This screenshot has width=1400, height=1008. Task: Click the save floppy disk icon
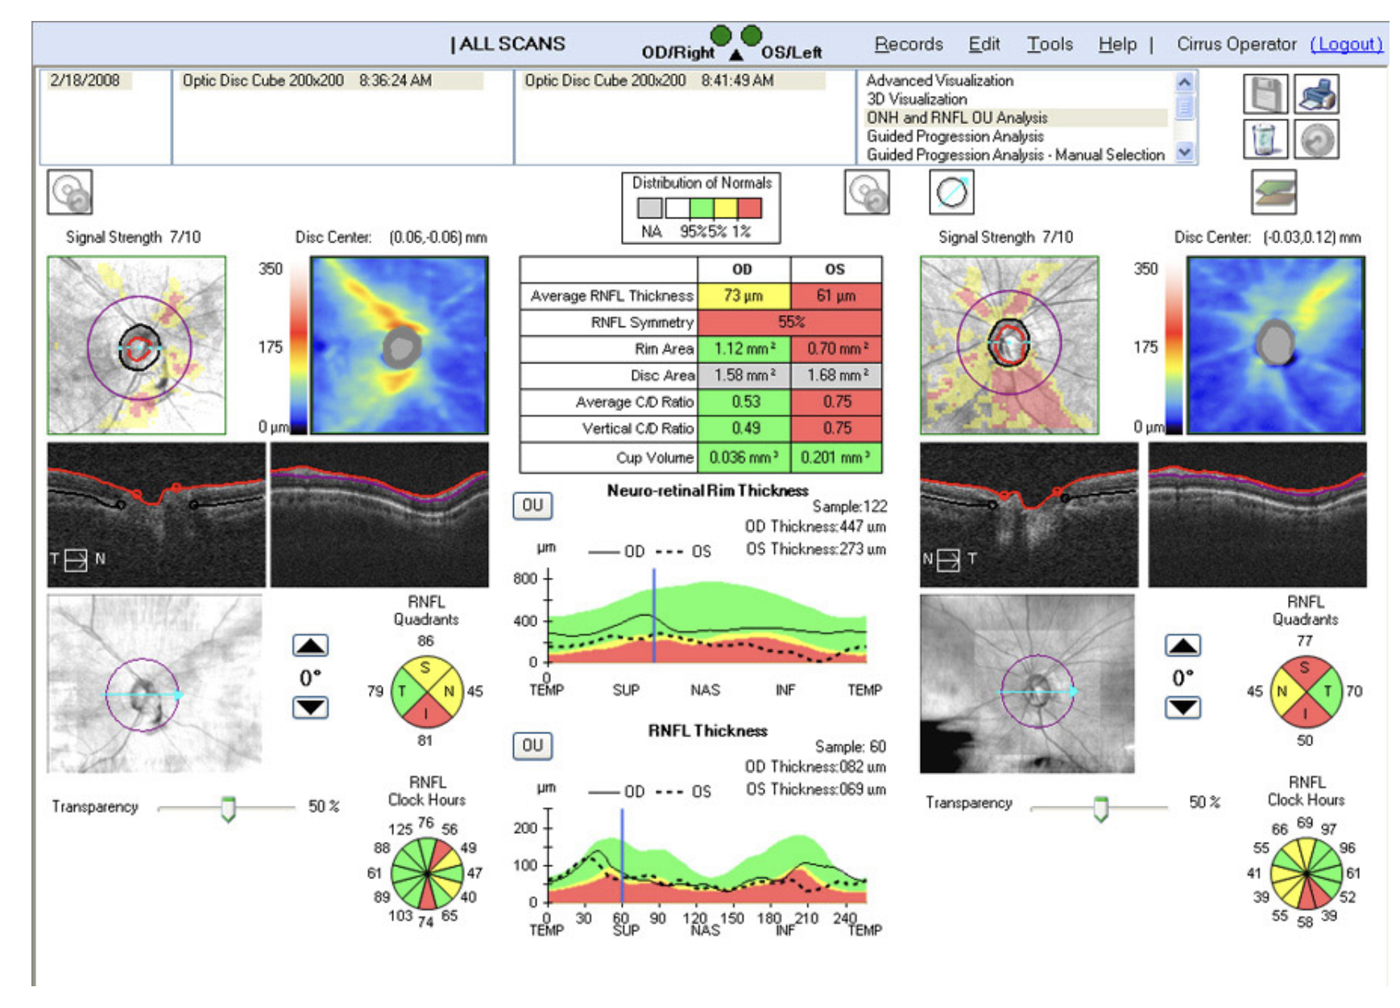1265,94
